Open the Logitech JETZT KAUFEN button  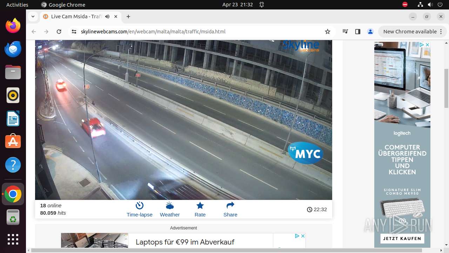(x=402, y=238)
